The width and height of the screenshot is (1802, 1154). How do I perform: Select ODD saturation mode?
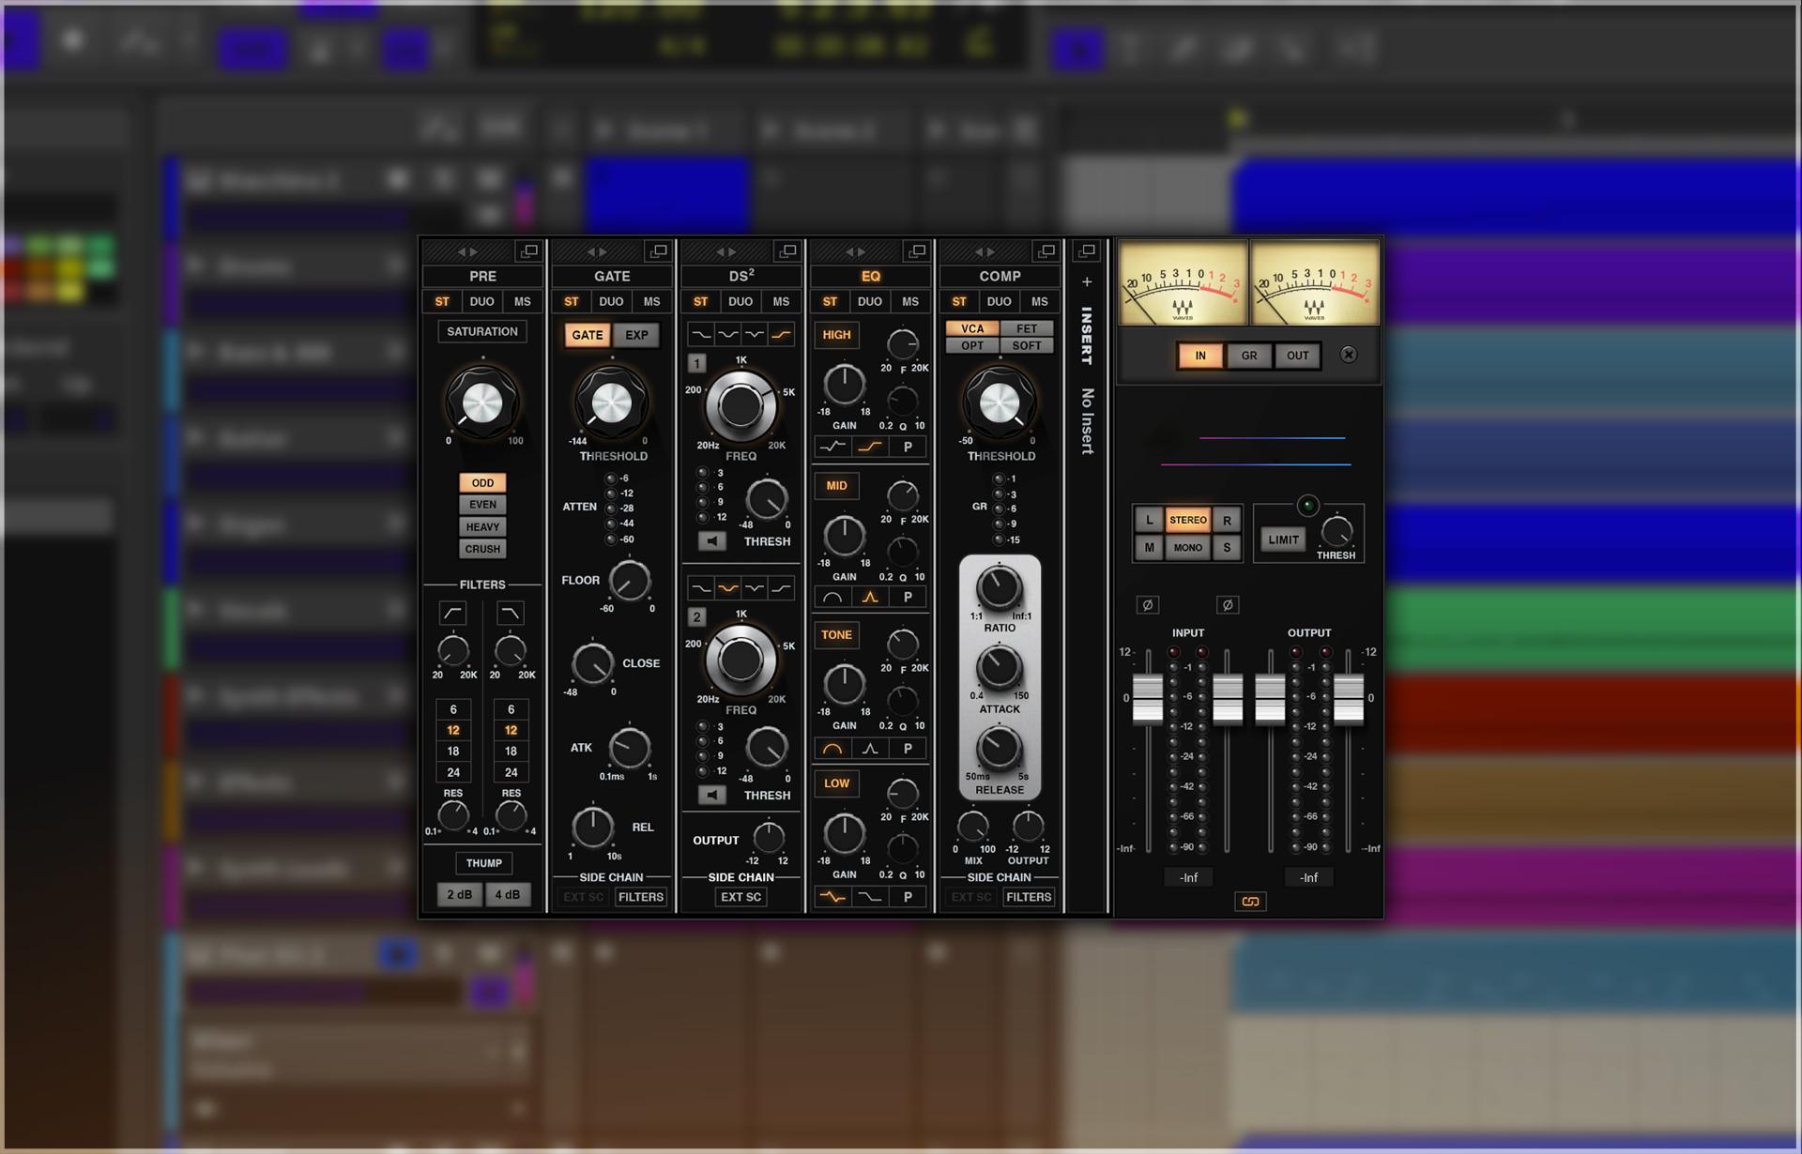[x=482, y=482]
